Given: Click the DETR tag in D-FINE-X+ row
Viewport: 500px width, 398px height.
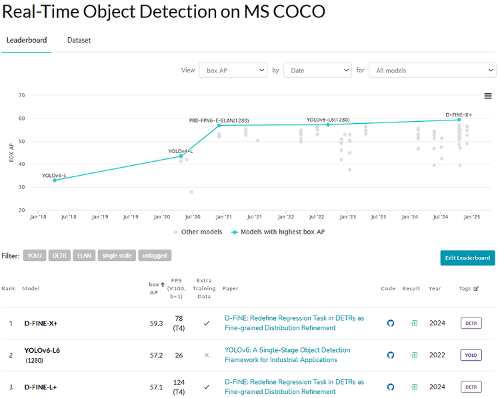Looking at the screenshot, I should click(471, 323).
